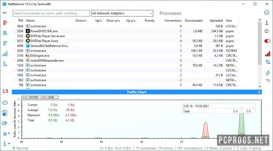273x151 pixels.
Task: Sort by Downloaded column header
Action: (x=193, y=20)
